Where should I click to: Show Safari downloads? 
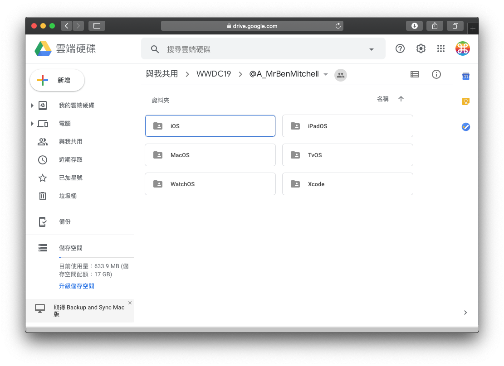tap(414, 26)
